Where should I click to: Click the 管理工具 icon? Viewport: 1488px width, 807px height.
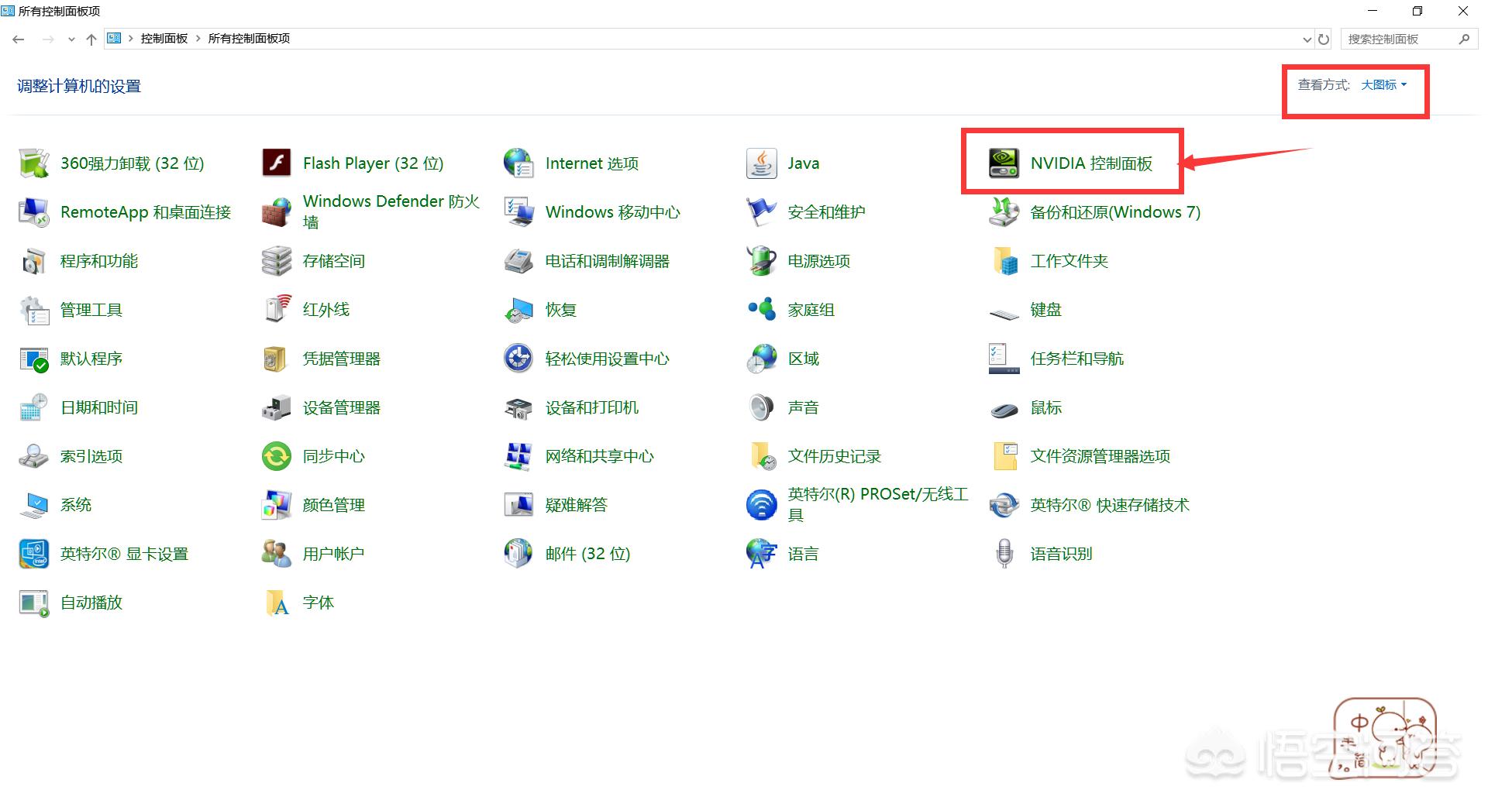(33, 310)
